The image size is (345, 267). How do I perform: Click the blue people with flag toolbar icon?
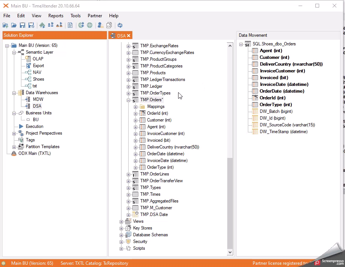pos(51,25)
